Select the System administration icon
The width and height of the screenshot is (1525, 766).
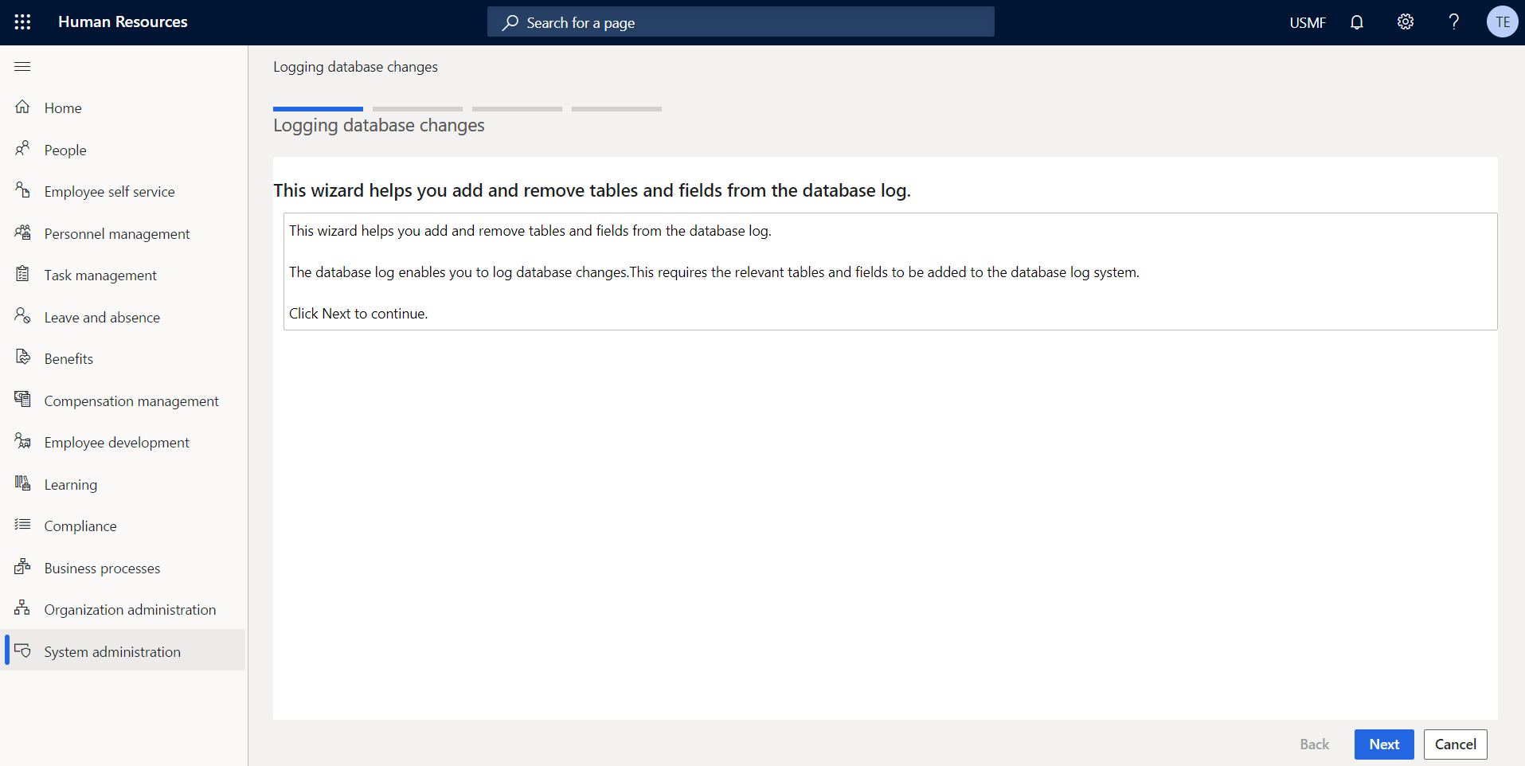(22, 651)
